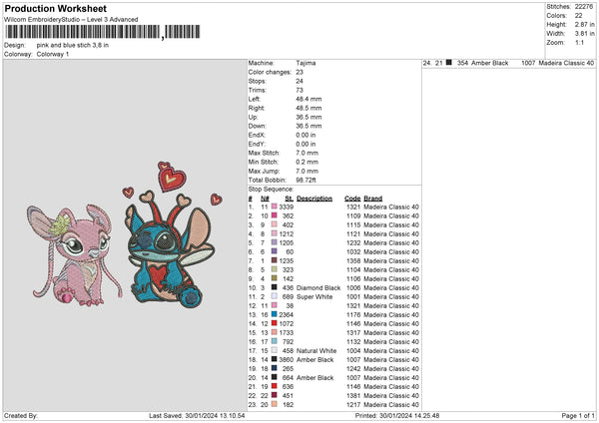This screenshot has width=599, height=423.
Task: Select the EndX value '0.00 in'
Action: (305, 135)
